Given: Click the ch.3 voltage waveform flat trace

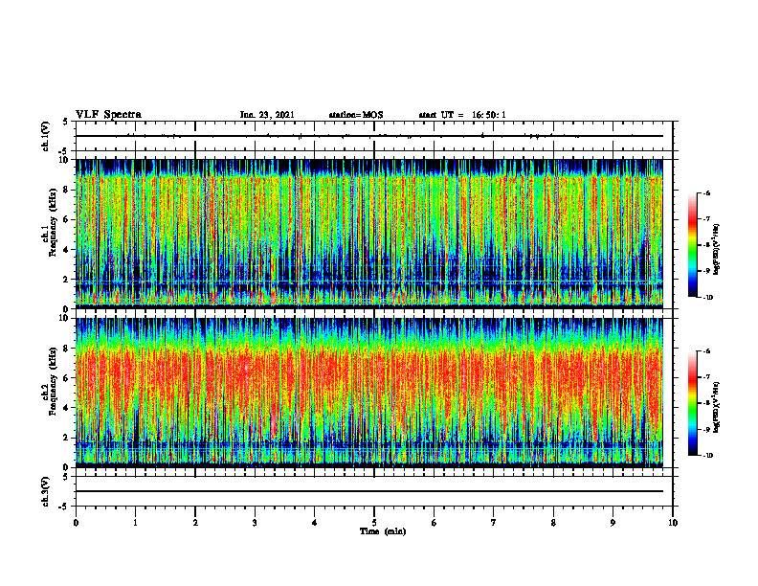Looking at the screenshot, I should pyautogui.click(x=369, y=491).
